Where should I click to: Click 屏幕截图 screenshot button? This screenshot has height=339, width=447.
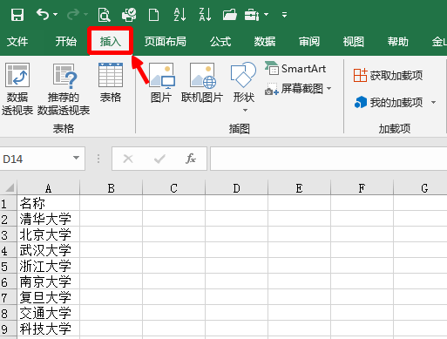pyautogui.click(x=294, y=89)
